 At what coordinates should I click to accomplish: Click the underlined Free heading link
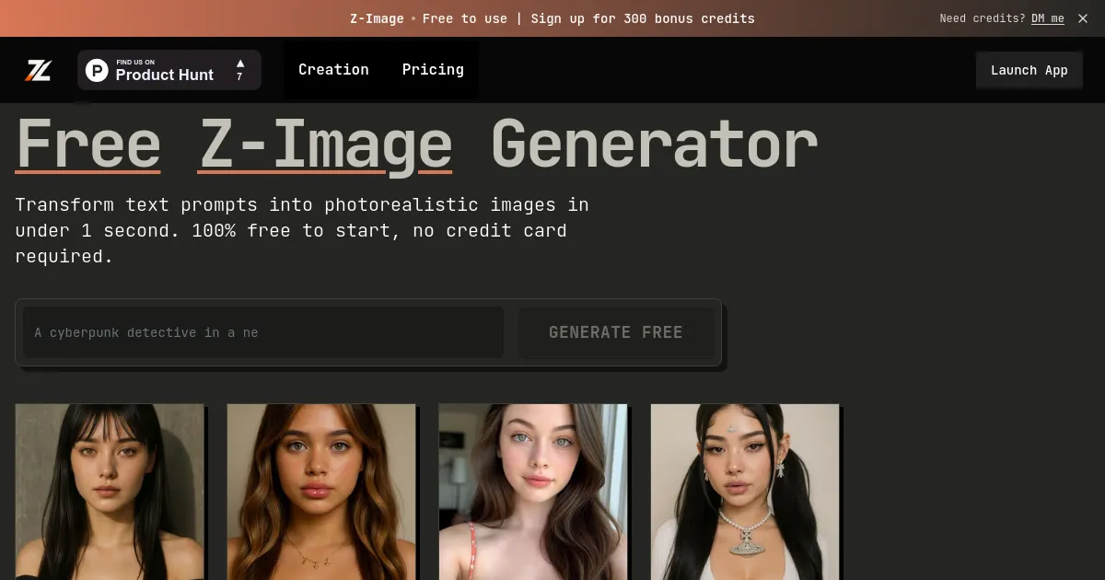tap(87, 143)
